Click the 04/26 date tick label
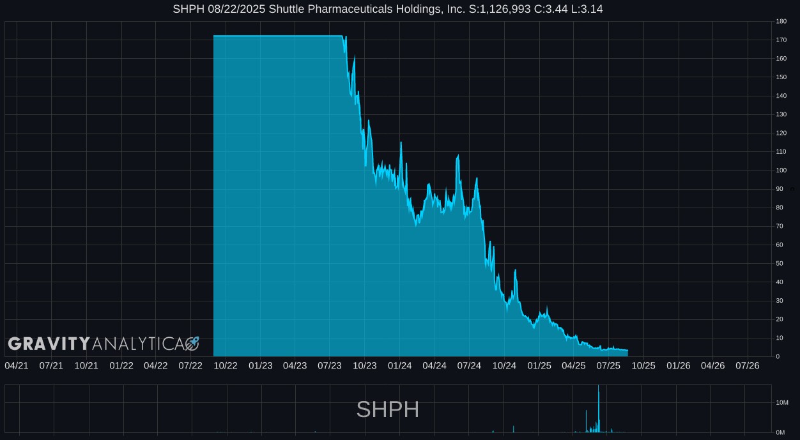 pos(713,365)
